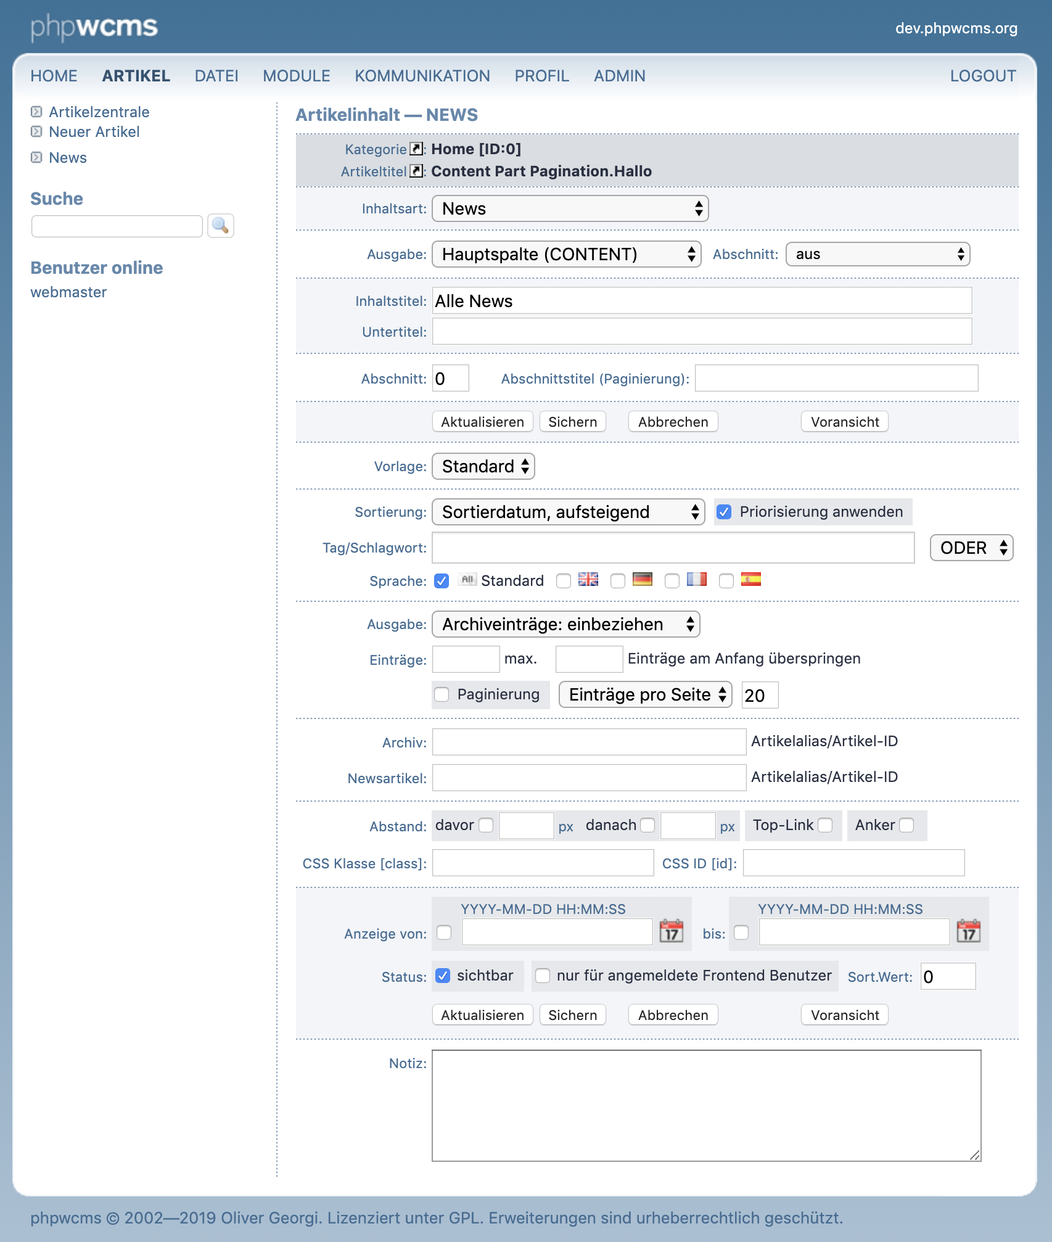Check the French language checkbox
Screen dimensions: 1052x1242
[x=672, y=581]
